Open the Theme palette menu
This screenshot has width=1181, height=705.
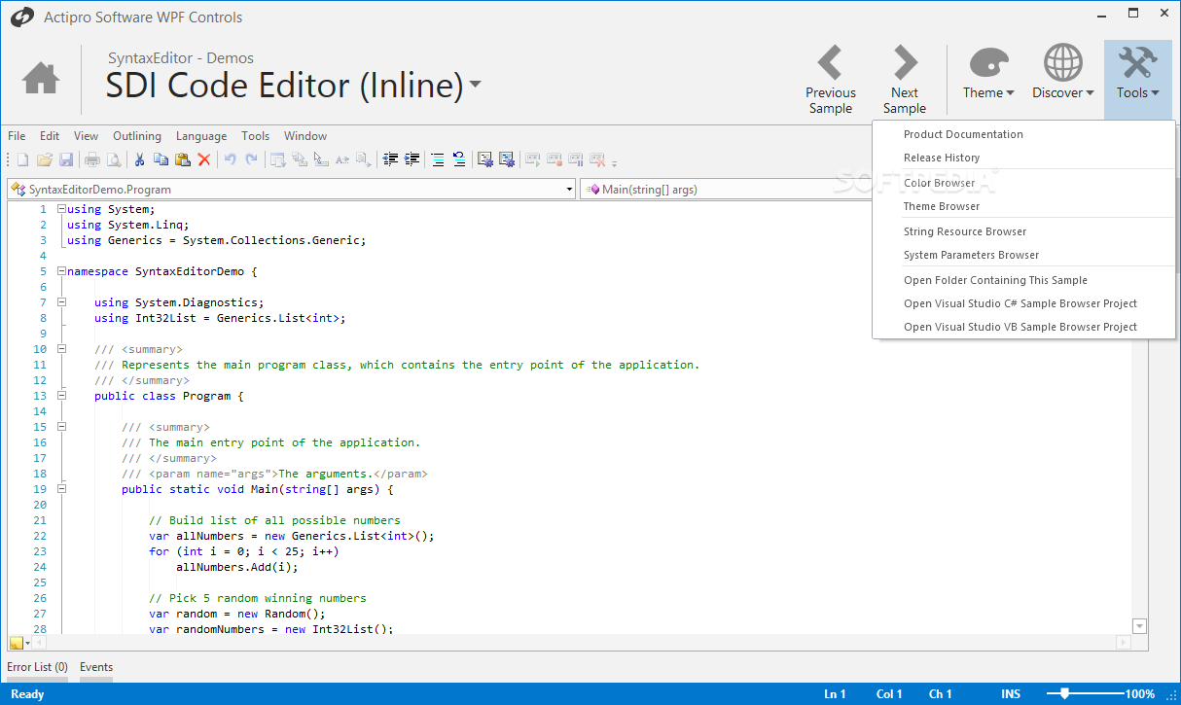coord(988,73)
